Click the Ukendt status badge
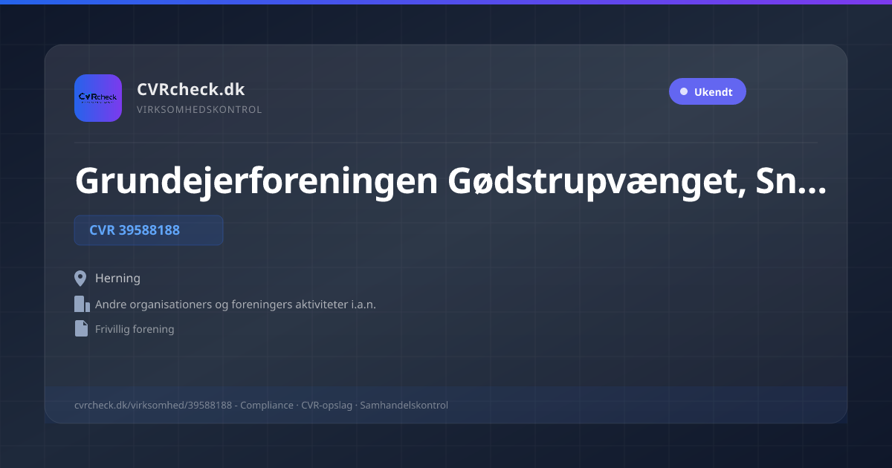 [x=707, y=92]
